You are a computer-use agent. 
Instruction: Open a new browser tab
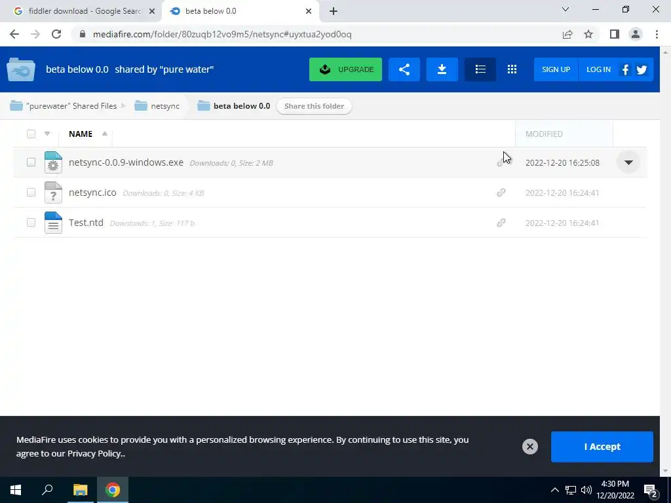click(x=334, y=11)
